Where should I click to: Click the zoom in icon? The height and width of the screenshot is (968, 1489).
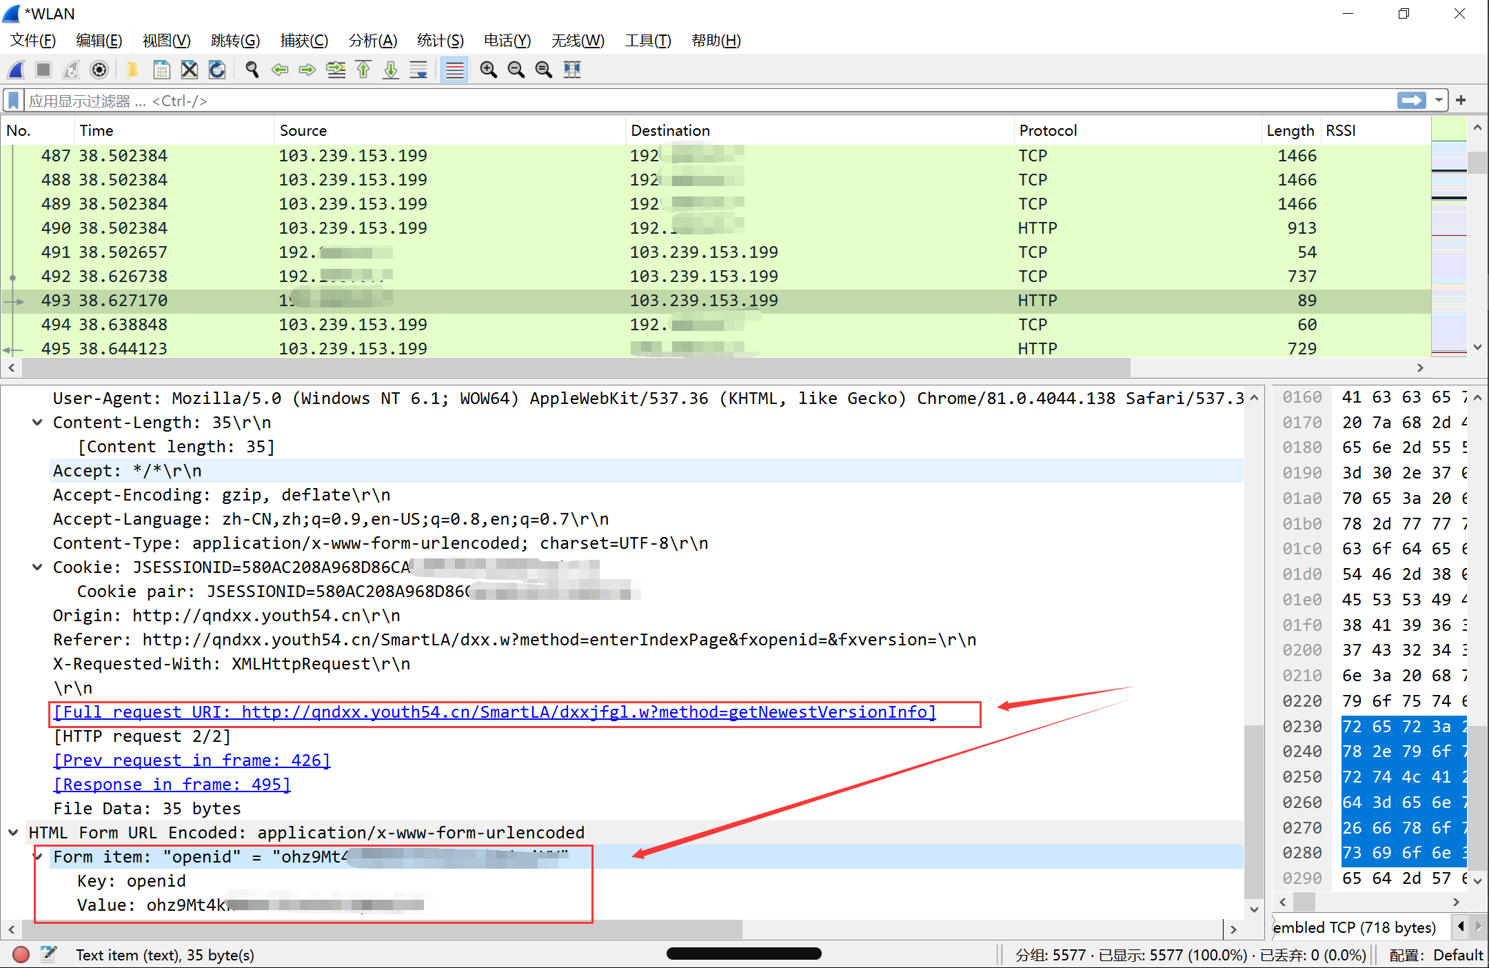[488, 70]
